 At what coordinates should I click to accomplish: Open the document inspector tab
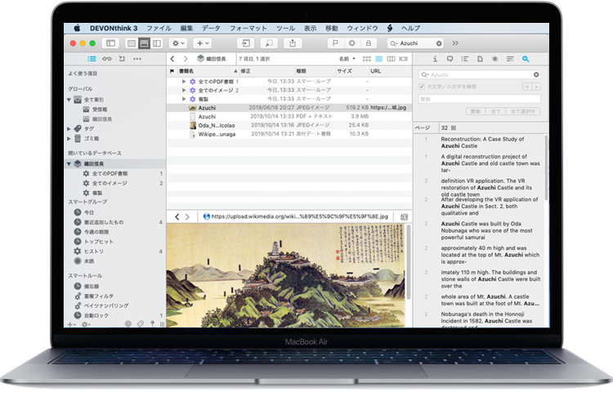pos(480,59)
